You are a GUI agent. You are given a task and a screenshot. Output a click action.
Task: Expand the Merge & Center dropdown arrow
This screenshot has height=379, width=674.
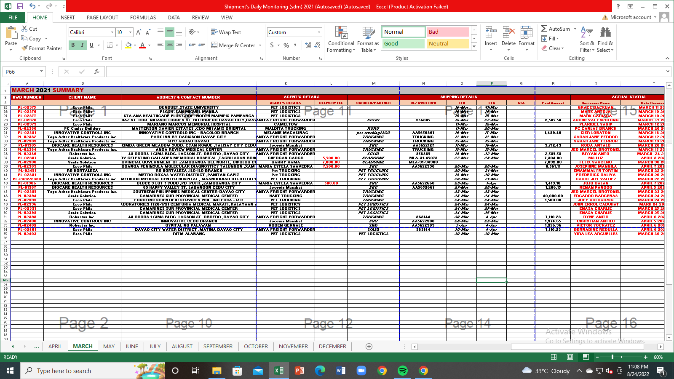(x=260, y=45)
